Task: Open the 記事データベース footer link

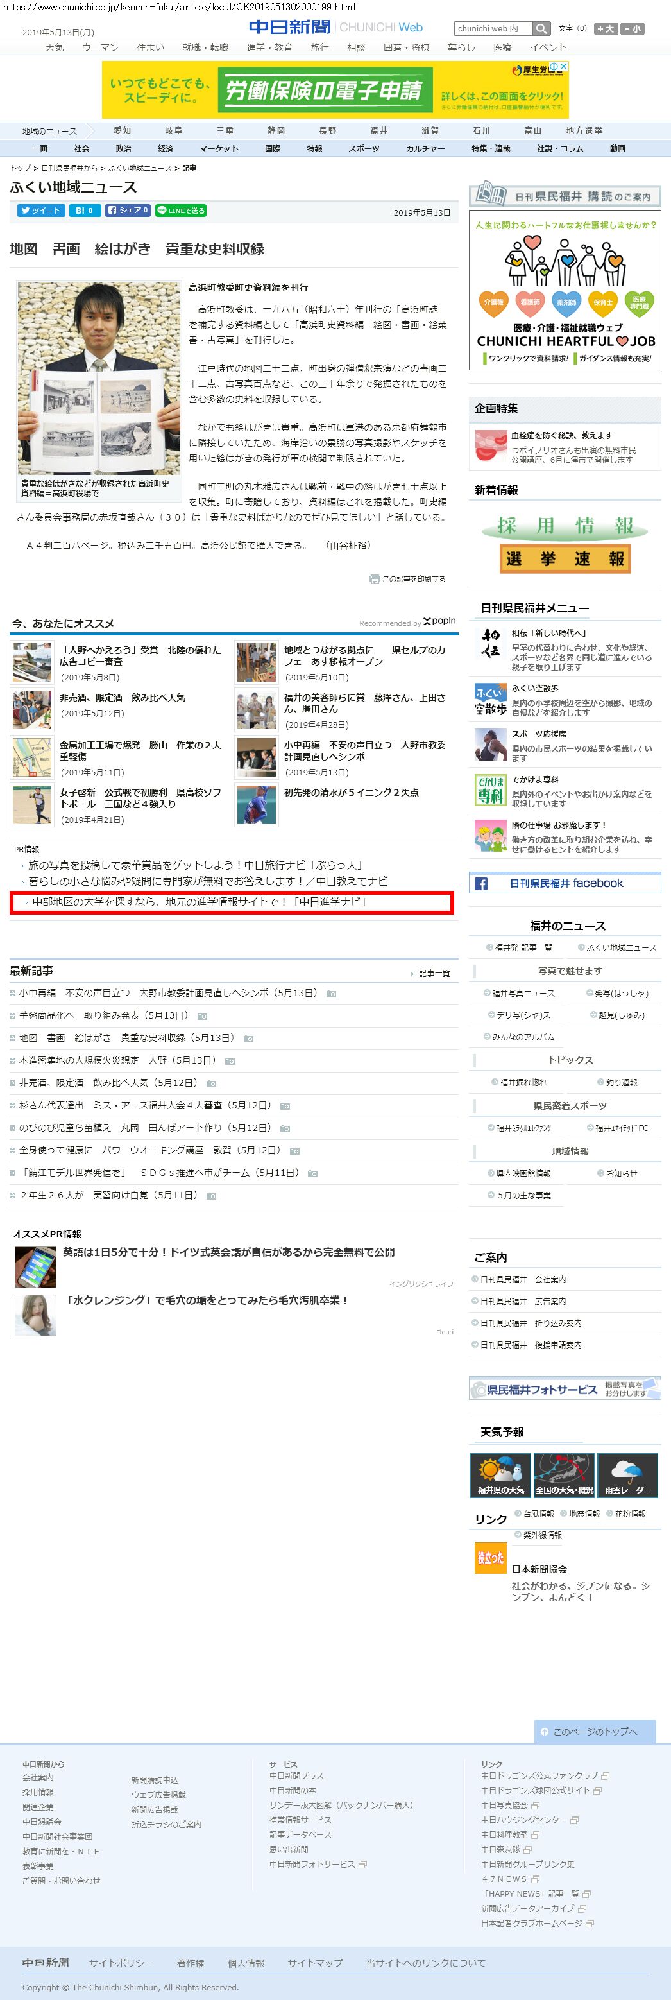Action: [x=300, y=1834]
